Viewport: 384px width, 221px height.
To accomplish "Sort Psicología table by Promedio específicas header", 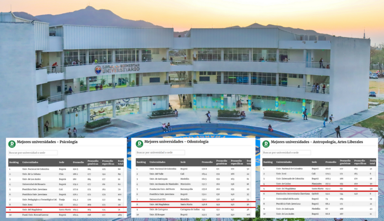I will 108,162.
